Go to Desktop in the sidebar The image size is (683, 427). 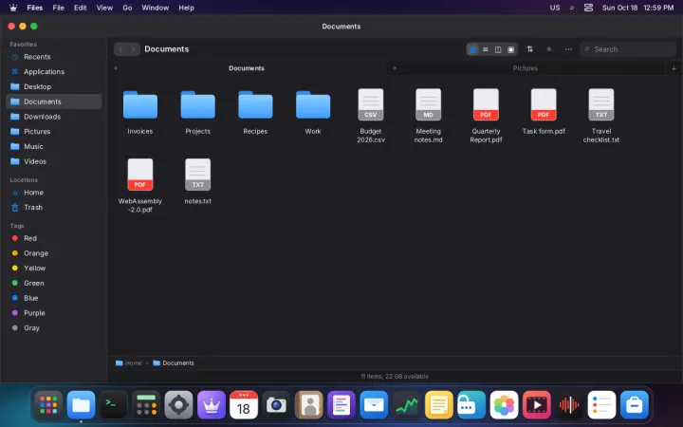coord(53,86)
